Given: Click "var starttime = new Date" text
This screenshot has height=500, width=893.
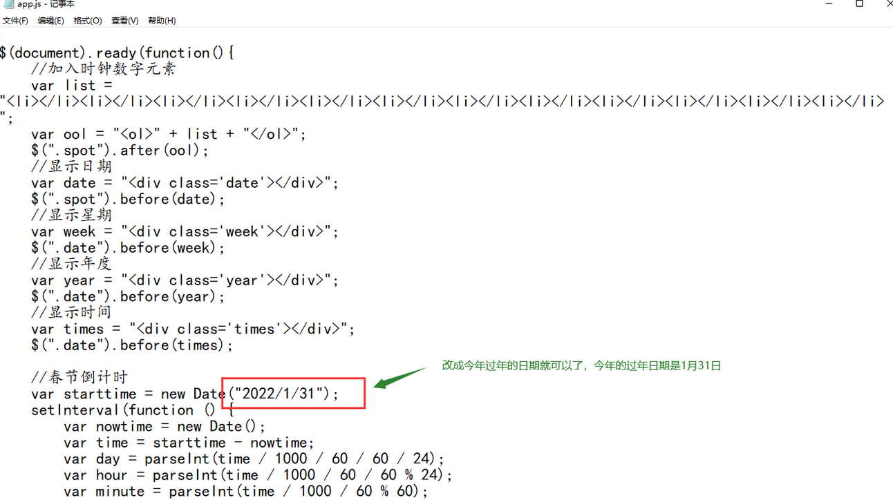Looking at the screenshot, I should [x=129, y=394].
